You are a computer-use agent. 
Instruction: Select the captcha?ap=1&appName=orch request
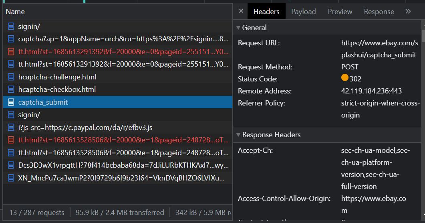point(118,39)
